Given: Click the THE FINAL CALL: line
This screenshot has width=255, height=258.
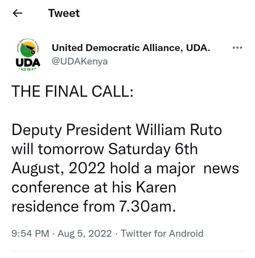Looking at the screenshot, I should click(73, 91).
